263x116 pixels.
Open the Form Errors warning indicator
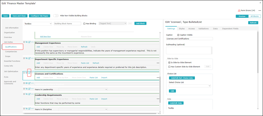(x=246, y=11)
